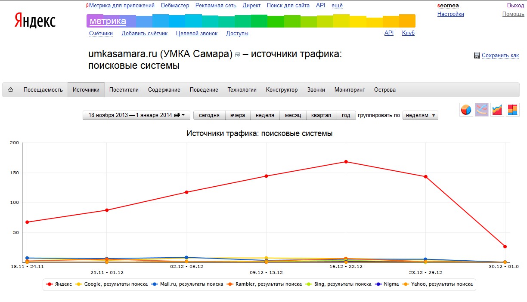Image resolution: width=527 pixels, height=302 pixels.
Task: Open the date range calendar picker
Action: (136, 115)
